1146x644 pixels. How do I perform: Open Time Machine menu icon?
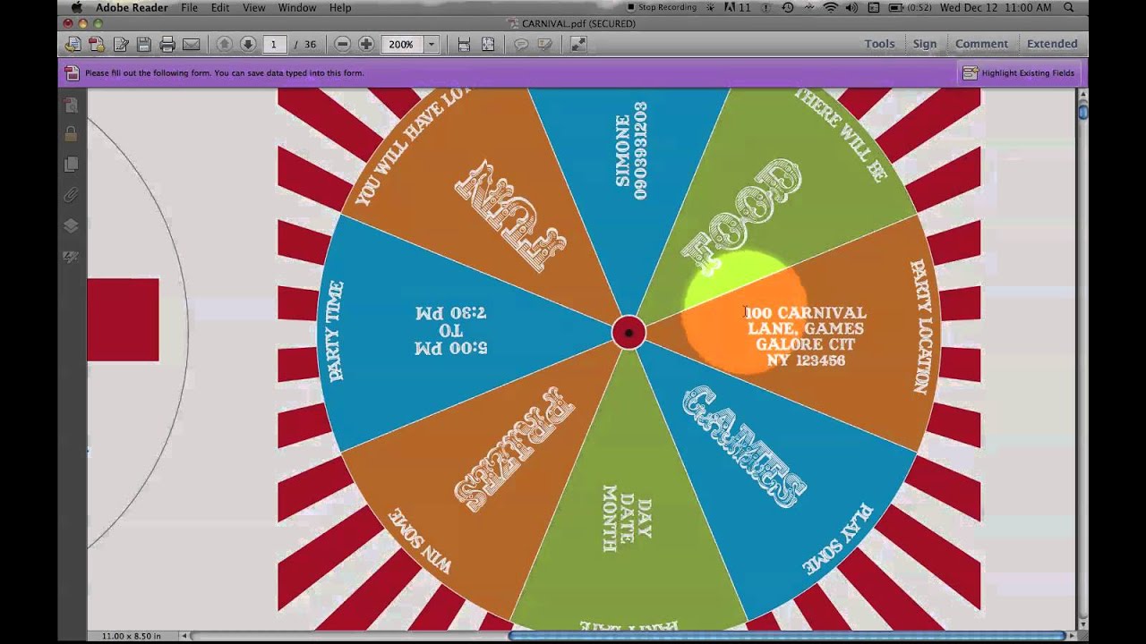[x=787, y=7]
